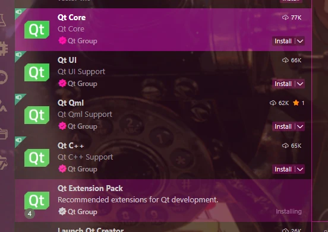
Task: Click the Qt Core extension logo icon
Action: (x=37, y=30)
